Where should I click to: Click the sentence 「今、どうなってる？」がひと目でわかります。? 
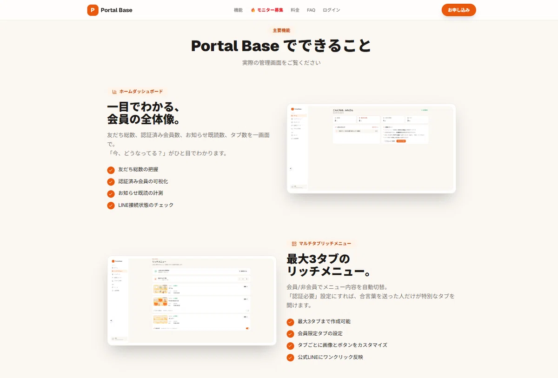coord(167,153)
